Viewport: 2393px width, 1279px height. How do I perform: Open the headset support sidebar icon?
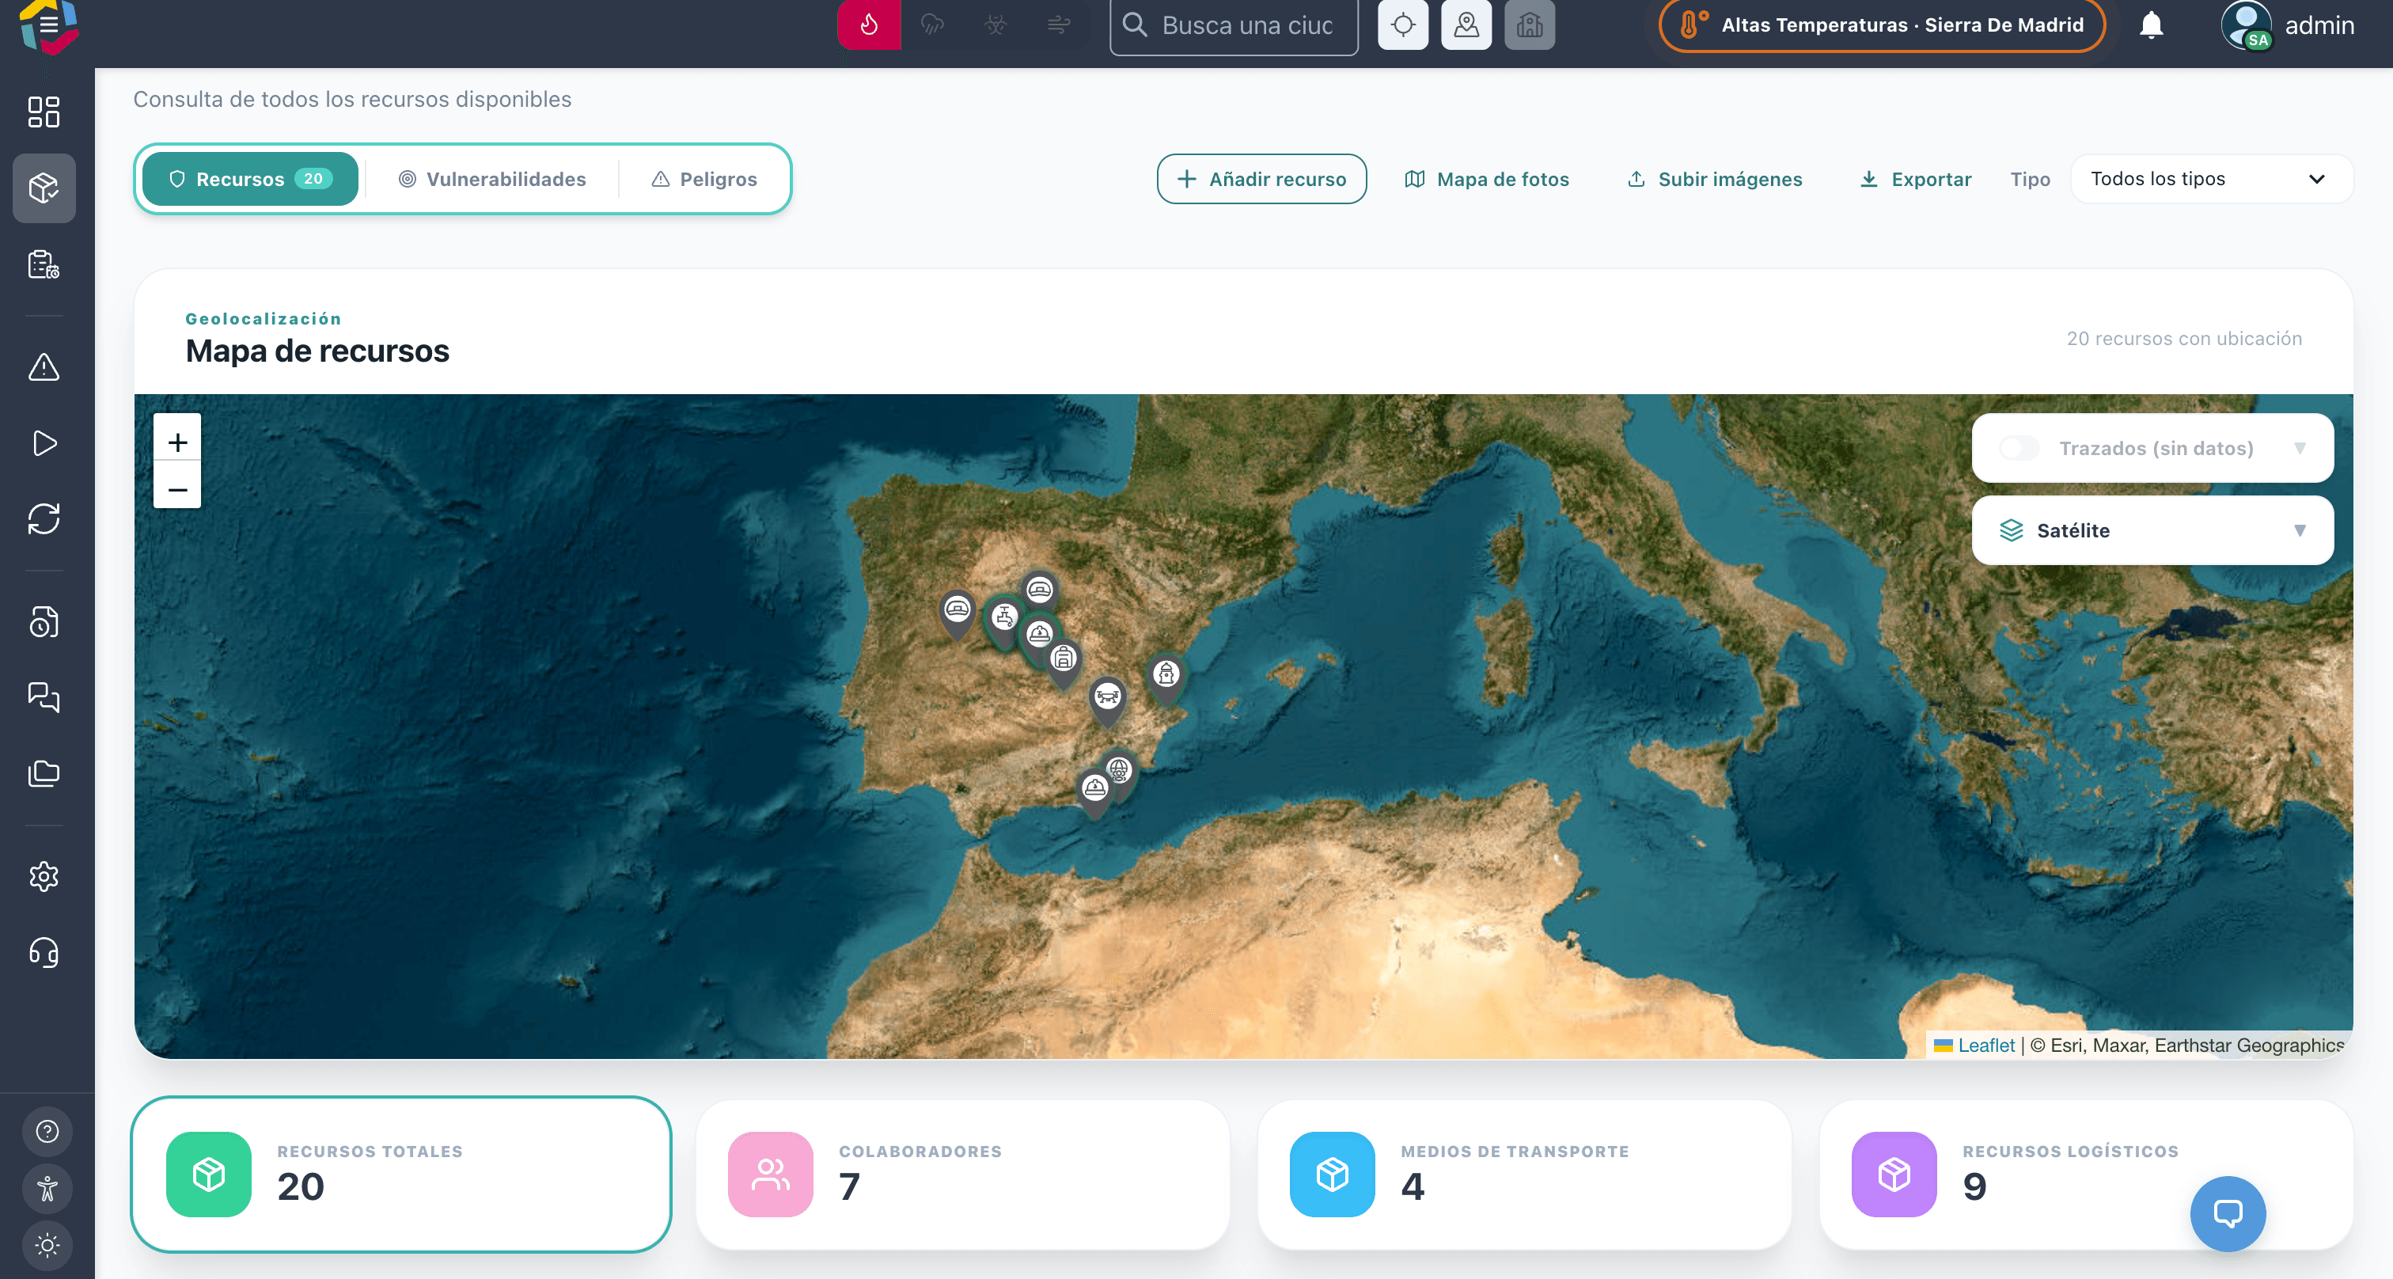(44, 952)
